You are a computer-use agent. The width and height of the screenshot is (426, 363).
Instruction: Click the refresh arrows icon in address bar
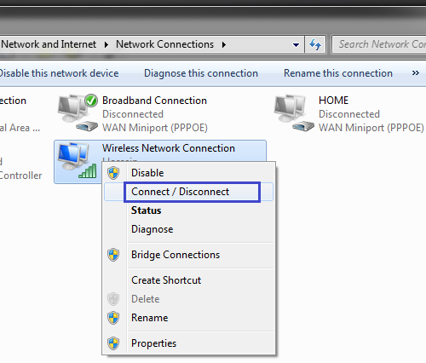pyautogui.click(x=315, y=44)
